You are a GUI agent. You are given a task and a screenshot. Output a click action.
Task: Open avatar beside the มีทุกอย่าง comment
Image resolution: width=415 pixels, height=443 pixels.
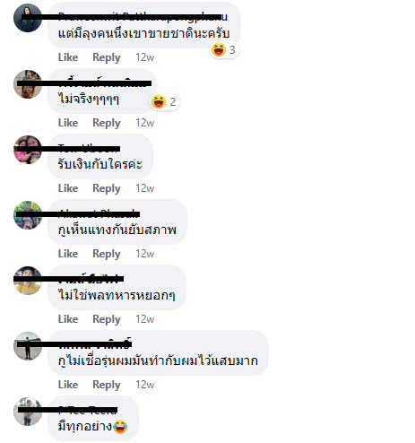pos(28,412)
